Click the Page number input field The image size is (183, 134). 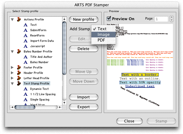161,19
